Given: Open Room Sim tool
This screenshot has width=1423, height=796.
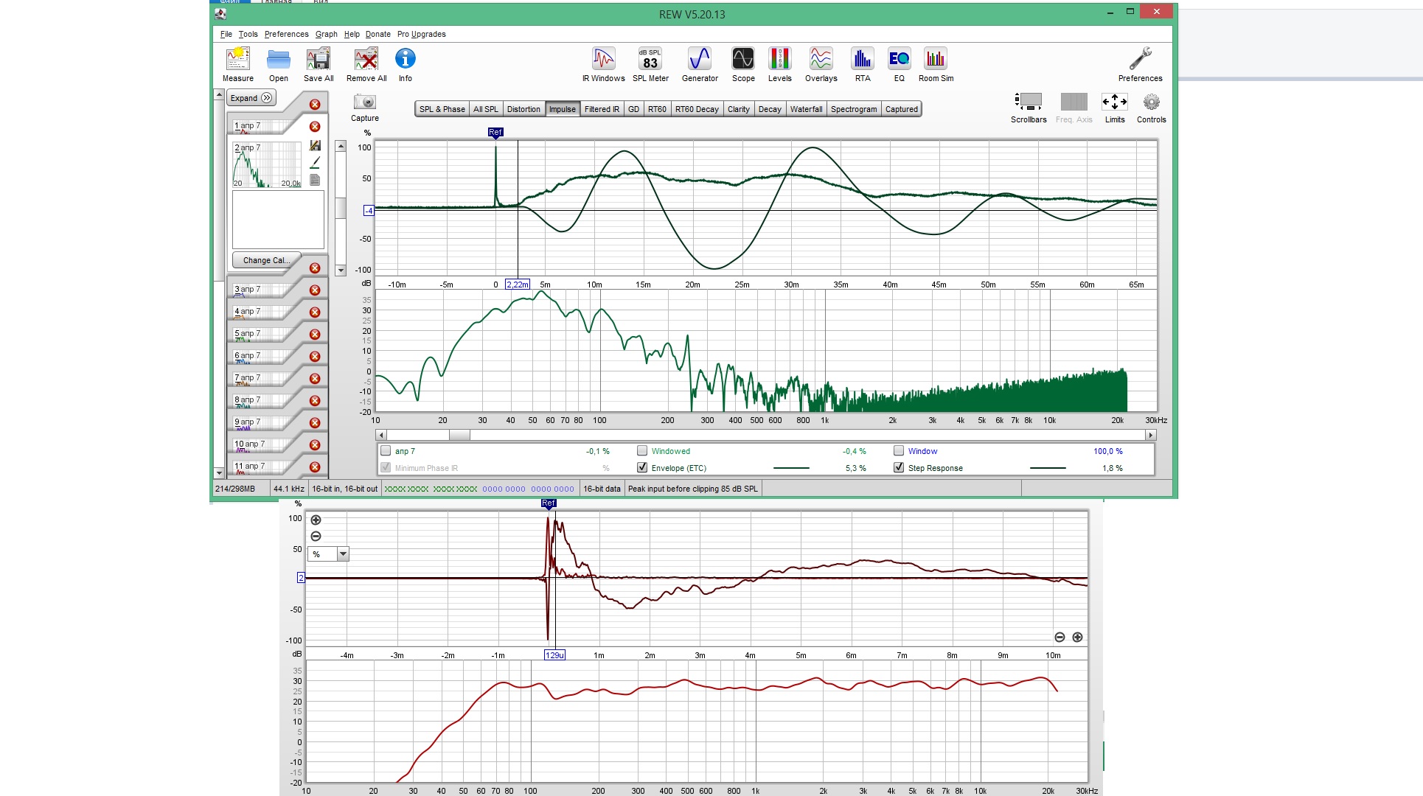Looking at the screenshot, I should (935, 60).
